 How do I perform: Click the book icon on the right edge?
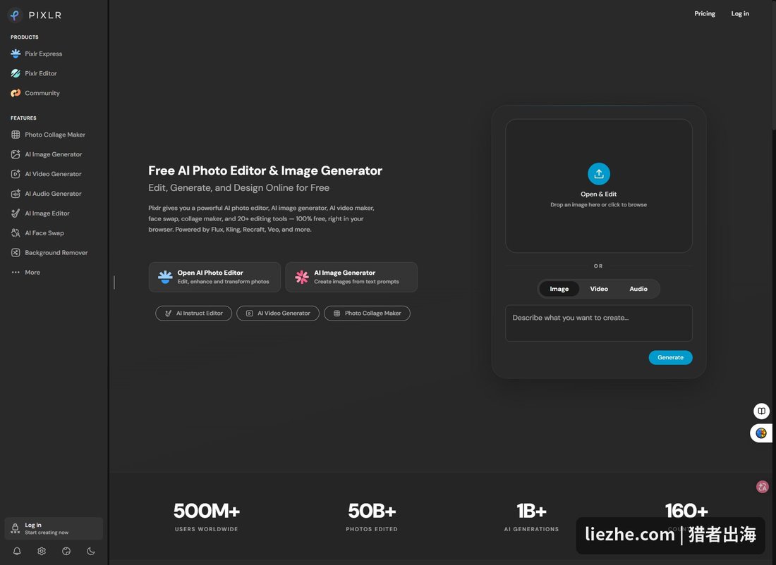click(x=761, y=411)
